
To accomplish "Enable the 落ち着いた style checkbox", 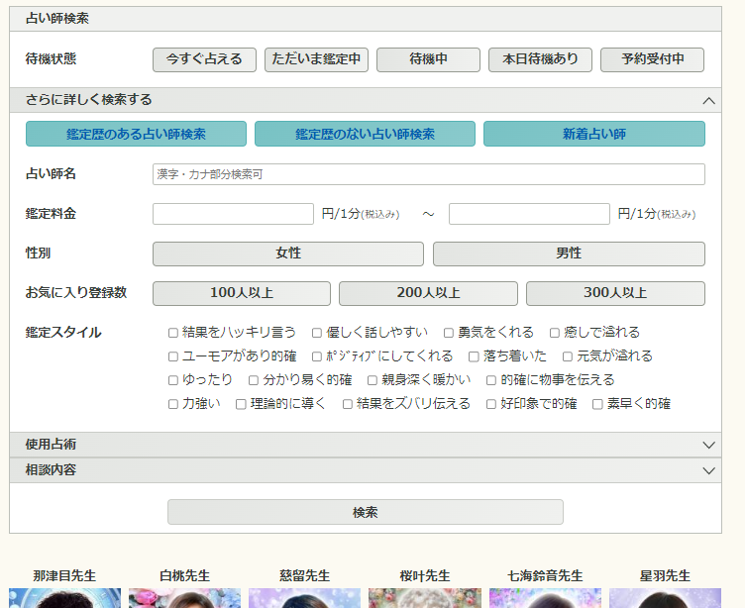I will [474, 356].
